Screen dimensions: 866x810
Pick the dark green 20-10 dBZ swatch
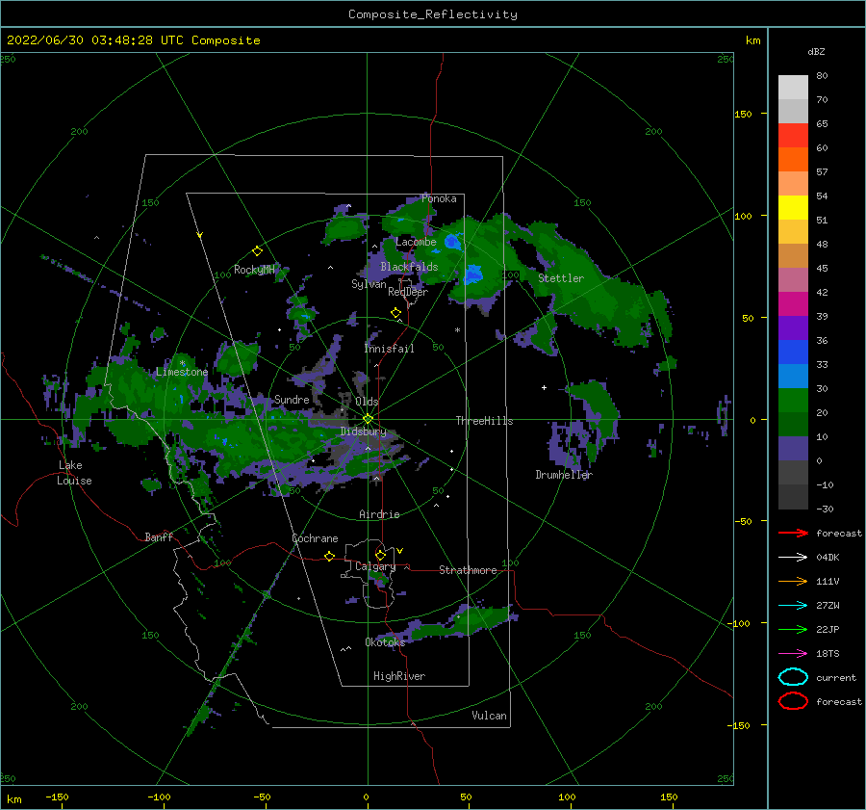pos(793,424)
